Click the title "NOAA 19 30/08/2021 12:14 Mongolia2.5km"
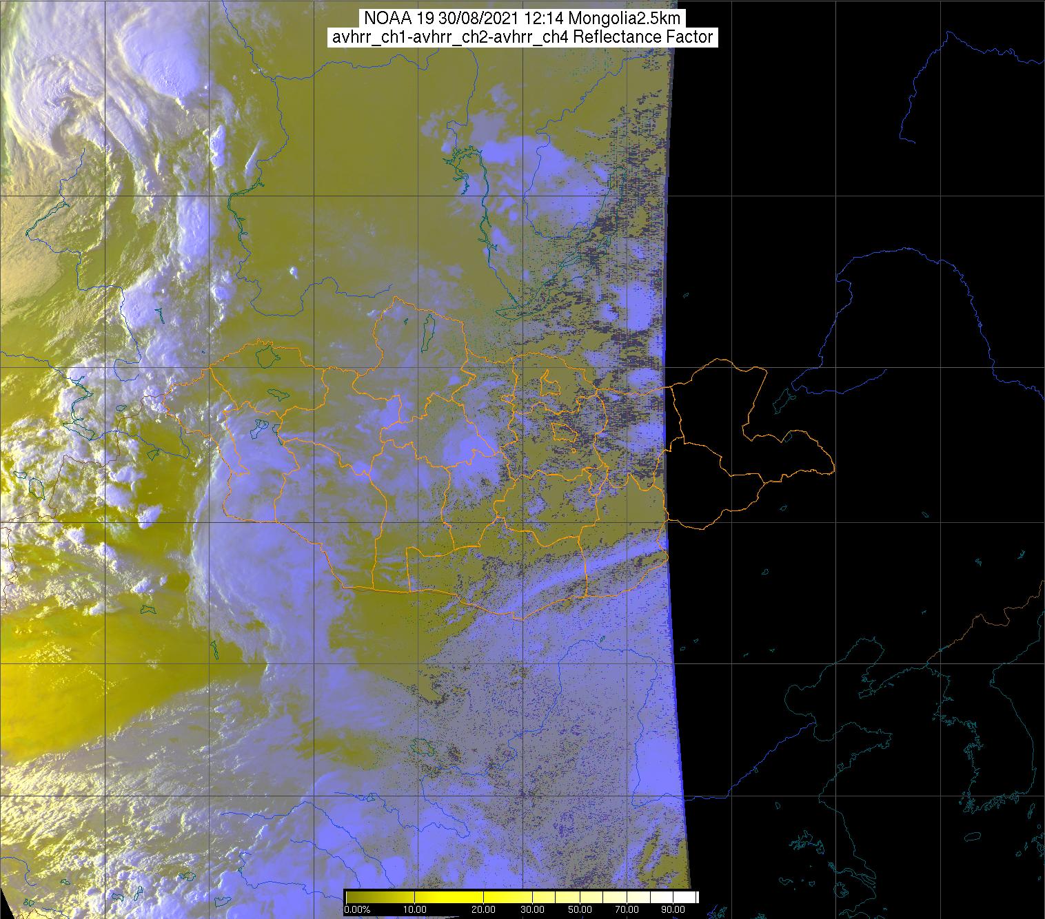The width and height of the screenshot is (1045, 919). point(522,19)
